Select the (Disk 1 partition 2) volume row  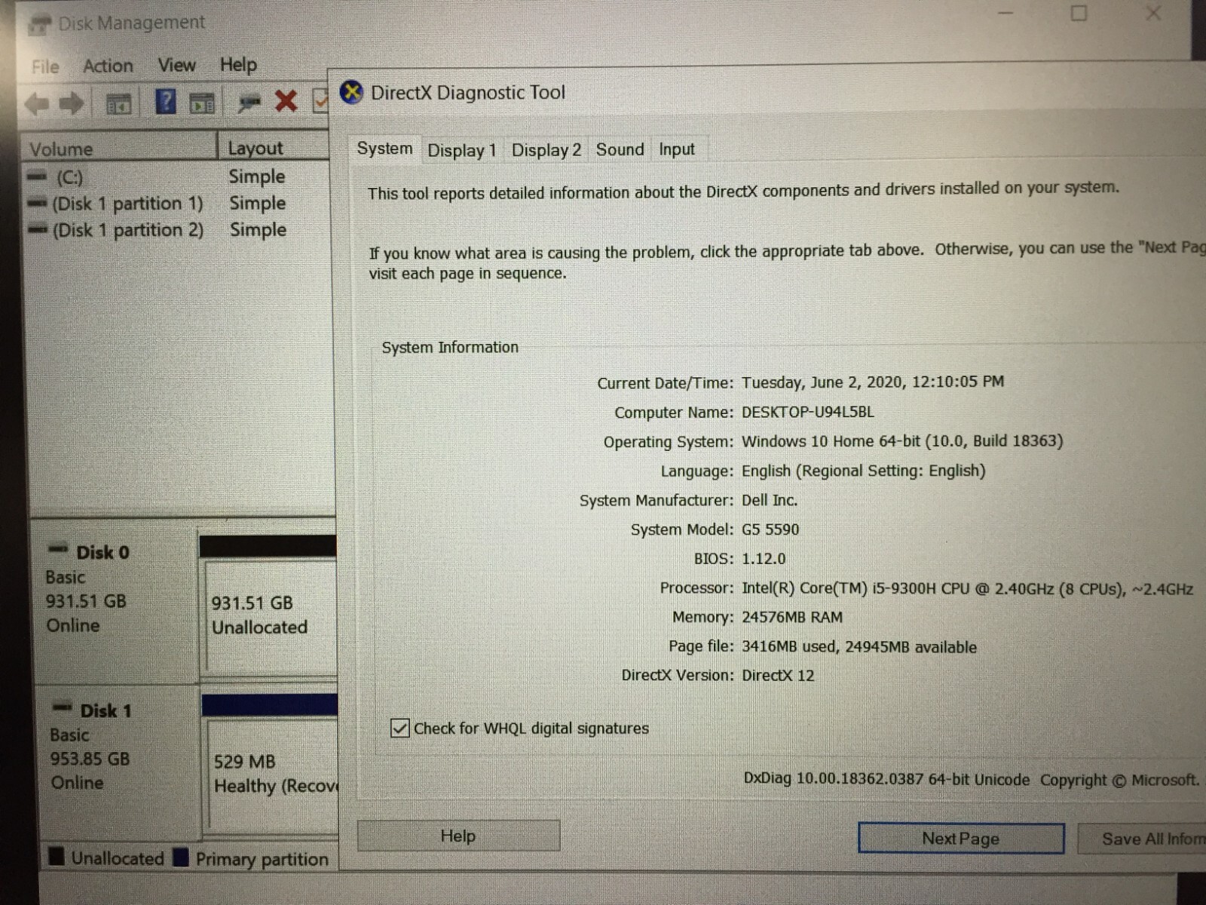[x=178, y=229]
